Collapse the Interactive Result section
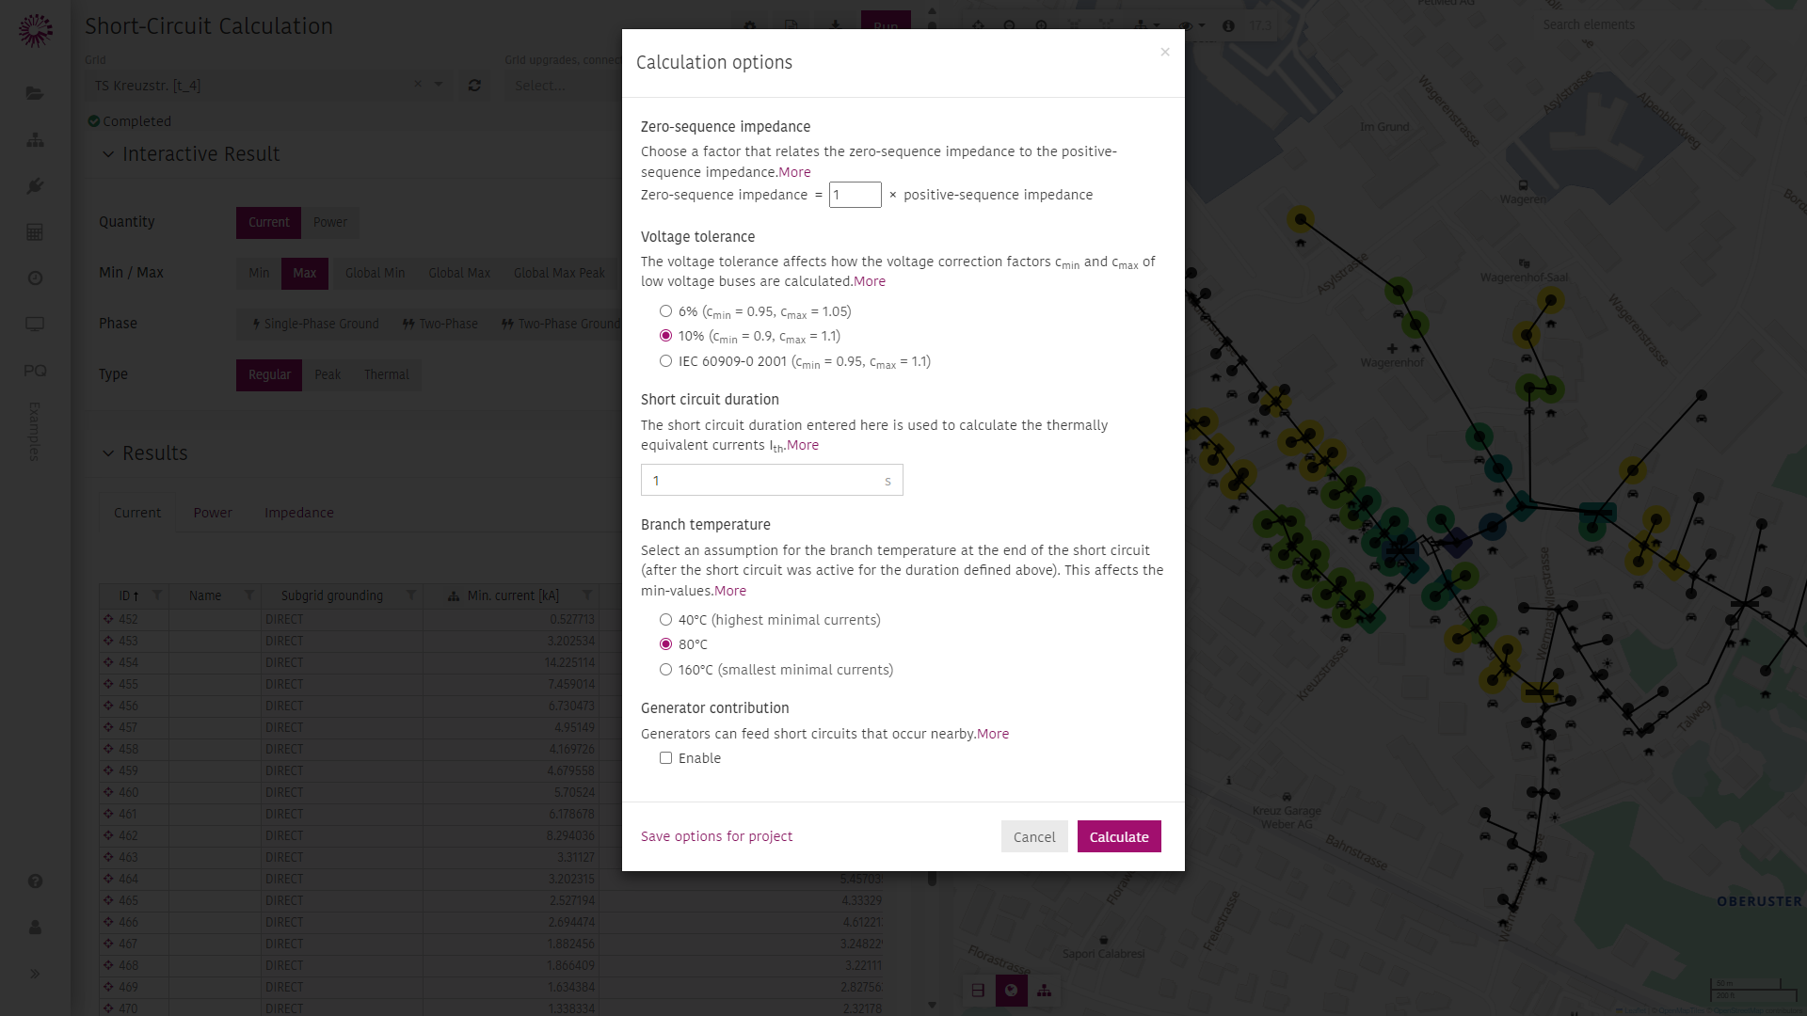 tap(108, 154)
